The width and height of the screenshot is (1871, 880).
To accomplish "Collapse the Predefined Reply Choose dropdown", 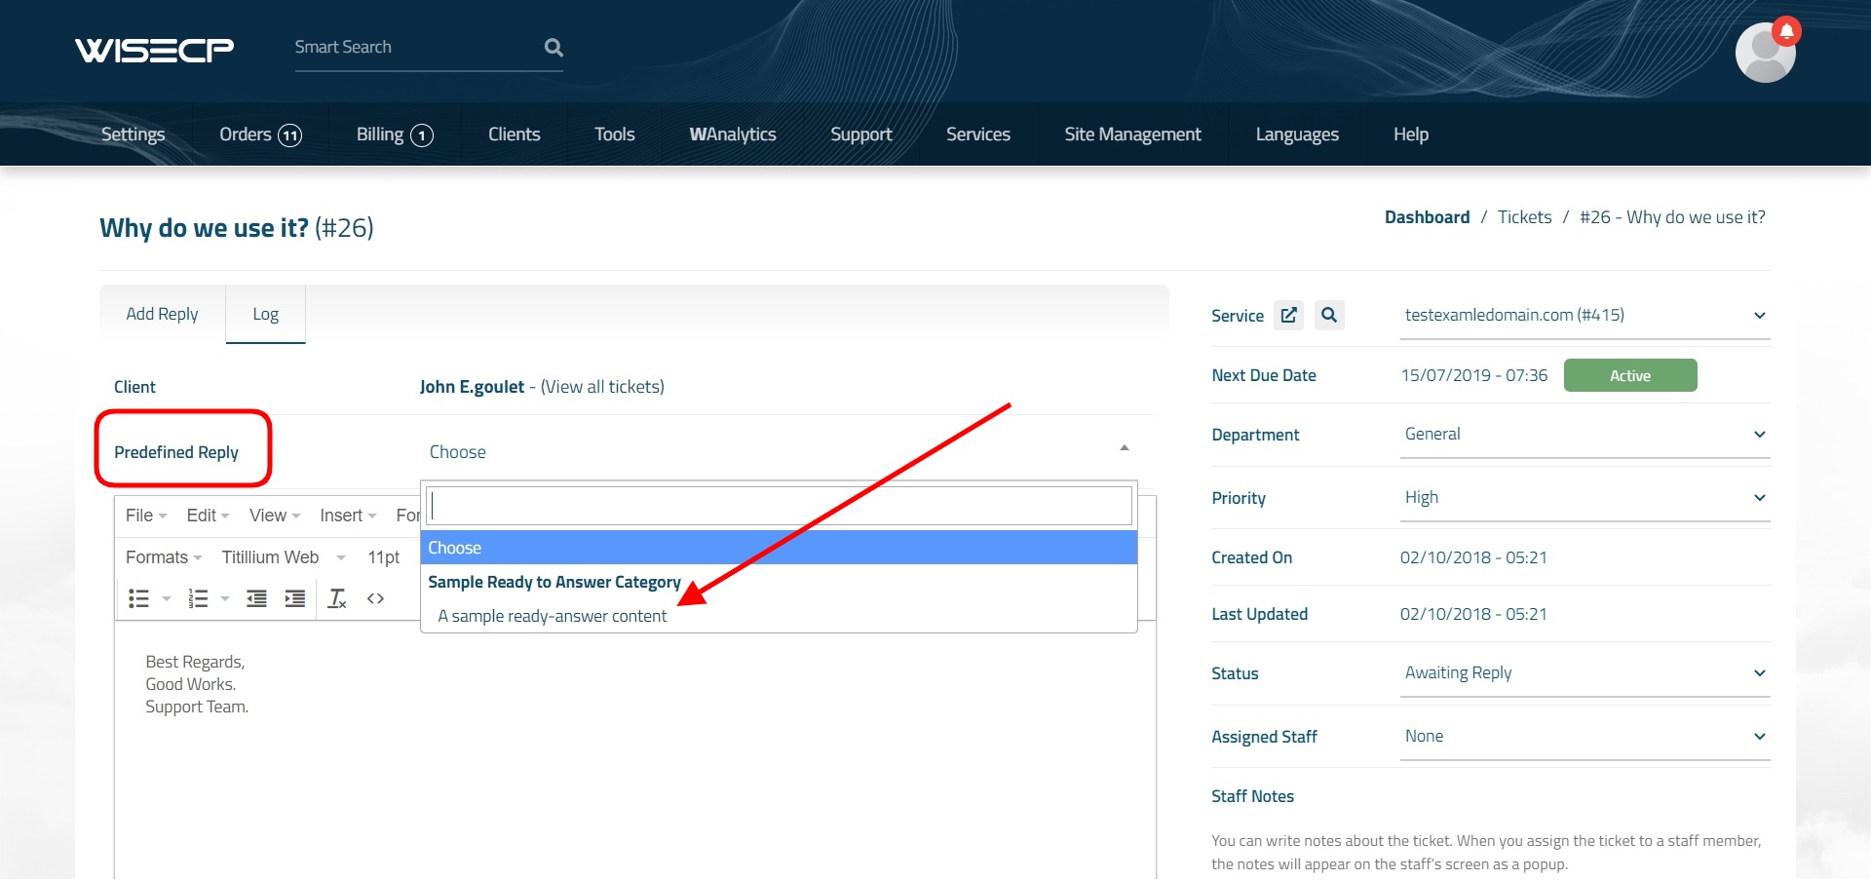I will pyautogui.click(x=779, y=452).
